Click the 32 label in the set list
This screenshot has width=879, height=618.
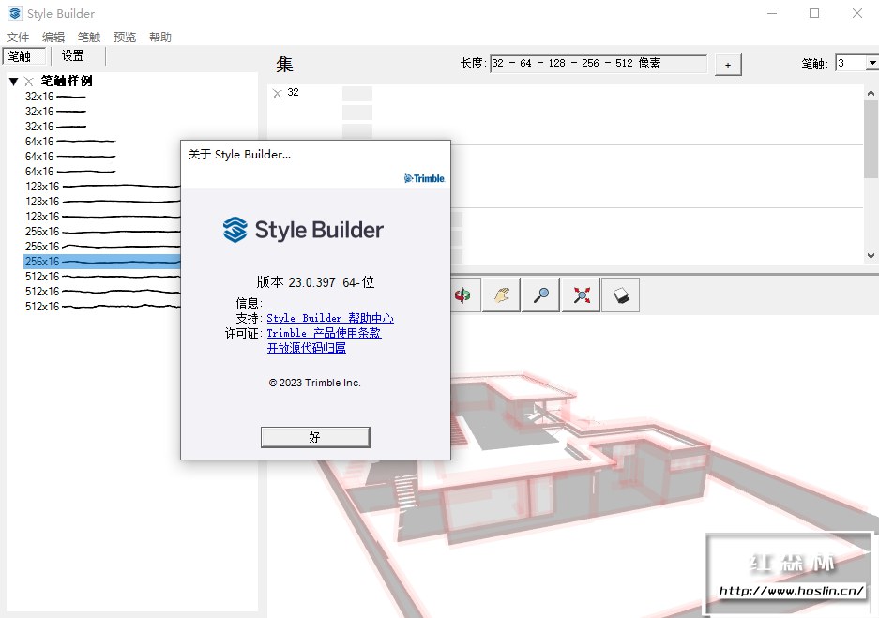point(294,93)
